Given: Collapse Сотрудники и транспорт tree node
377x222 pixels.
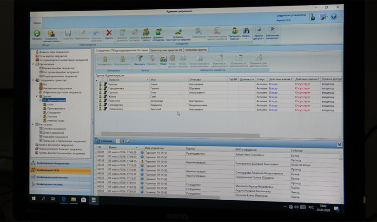Looking at the screenshot, I should tap(33, 80).
